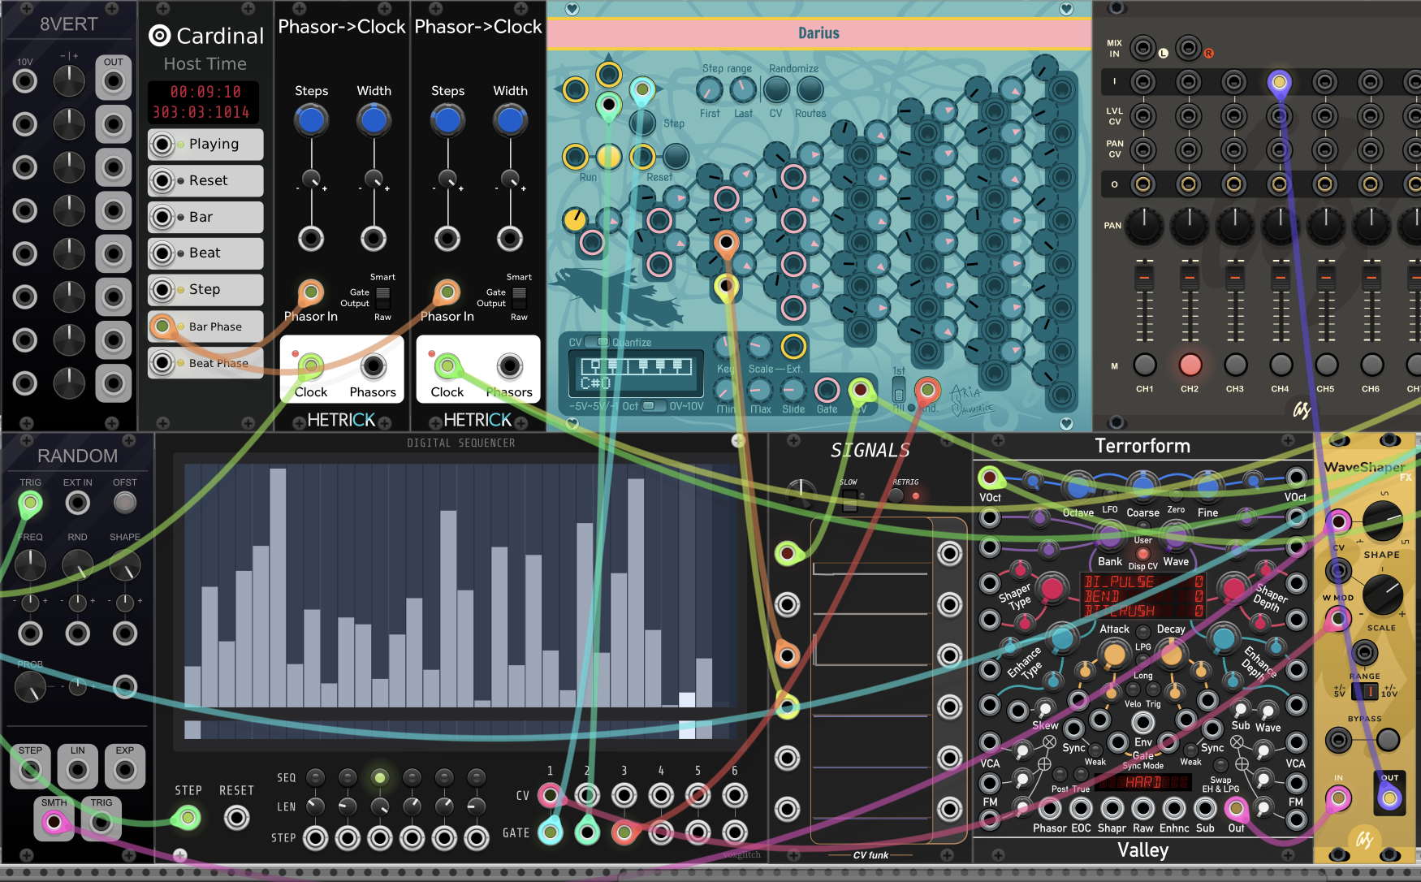Click the Step button in Darius
The image size is (1421, 882).
click(643, 123)
